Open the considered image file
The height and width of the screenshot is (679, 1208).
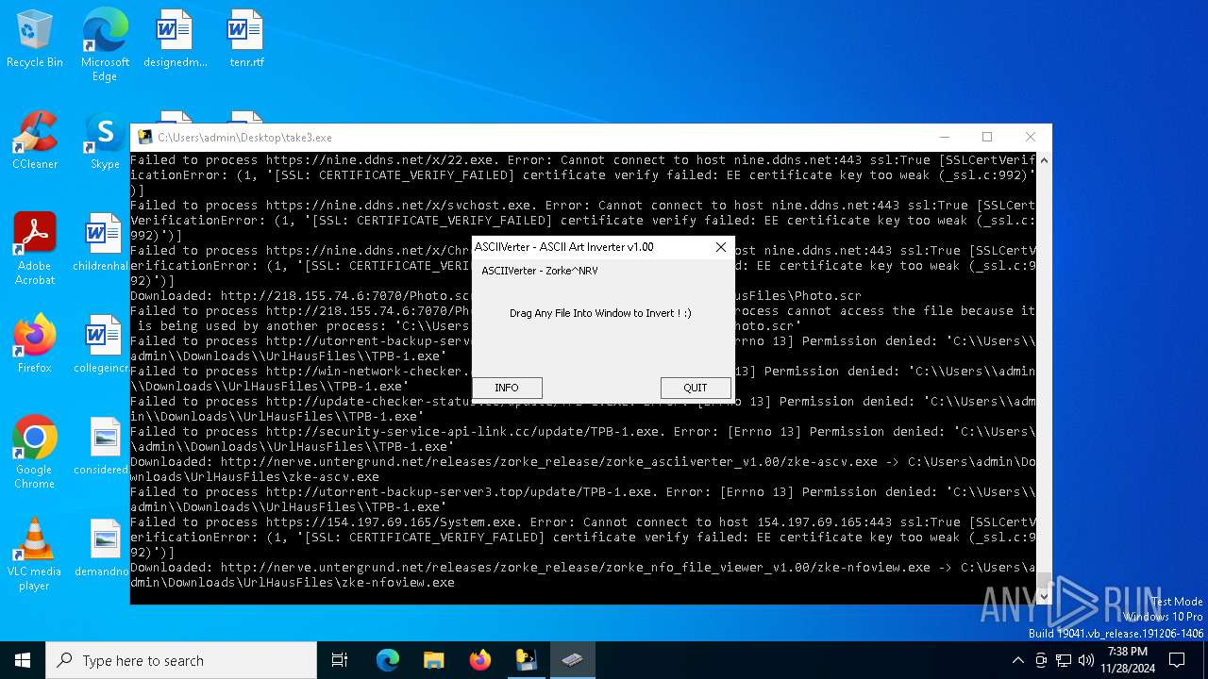pyautogui.click(x=100, y=447)
